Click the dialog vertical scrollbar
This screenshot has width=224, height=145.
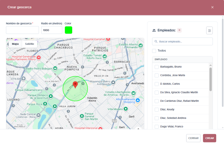(222, 63)
